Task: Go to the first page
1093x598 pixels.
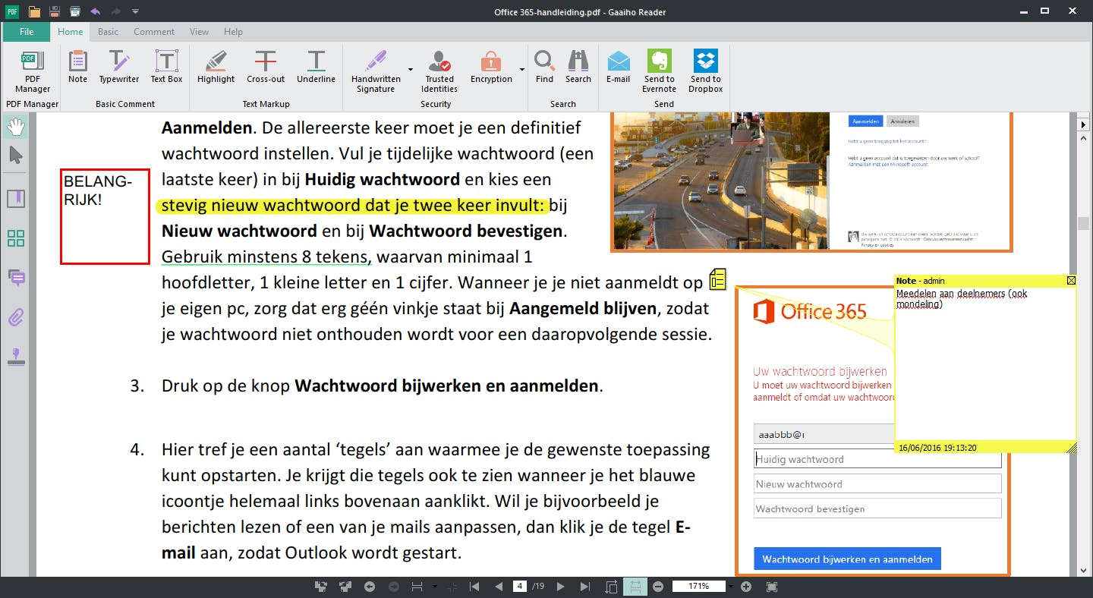Action: [x=474, y=587]
